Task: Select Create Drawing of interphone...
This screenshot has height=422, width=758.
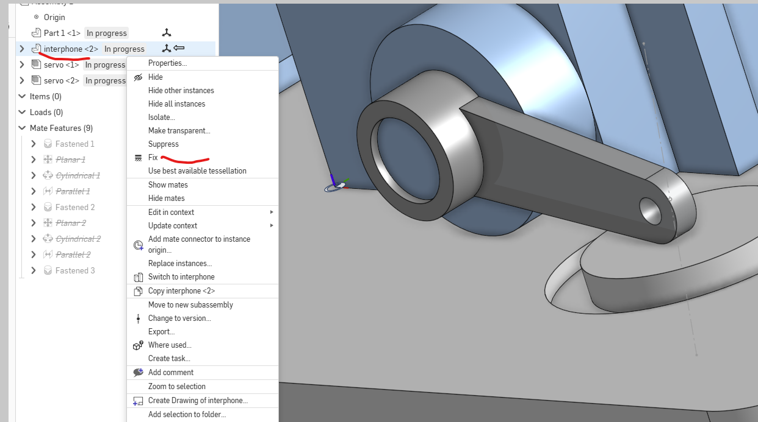Action: (198, 401)
